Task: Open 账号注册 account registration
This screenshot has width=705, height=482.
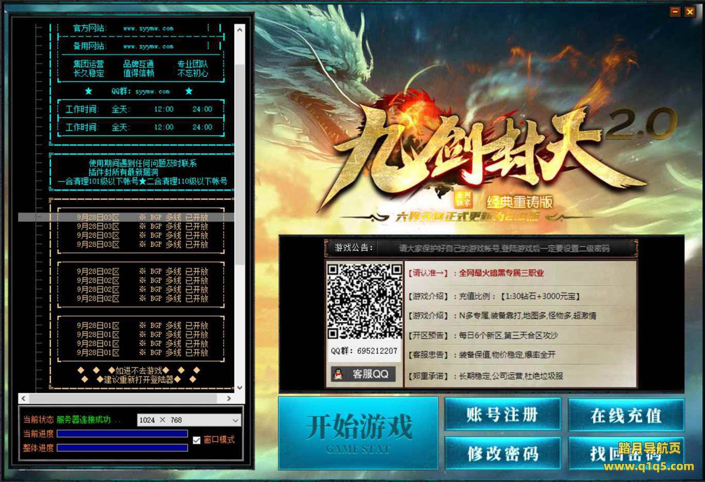Action: 502,415
